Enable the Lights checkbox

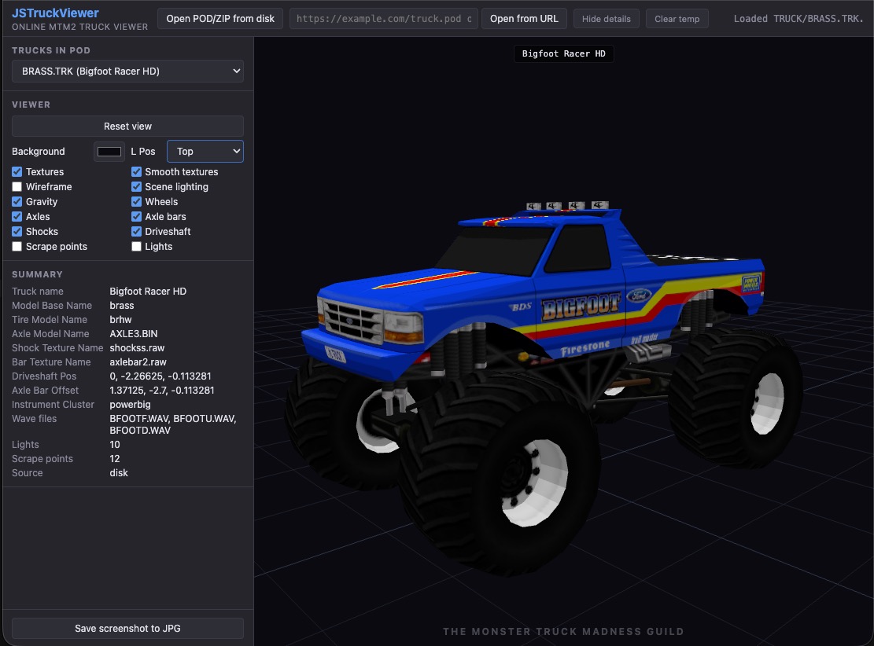pos(137,246)
